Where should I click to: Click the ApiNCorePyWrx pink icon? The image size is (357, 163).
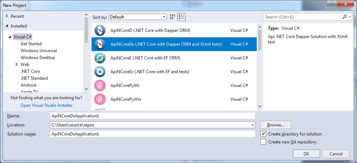[100, 99]
